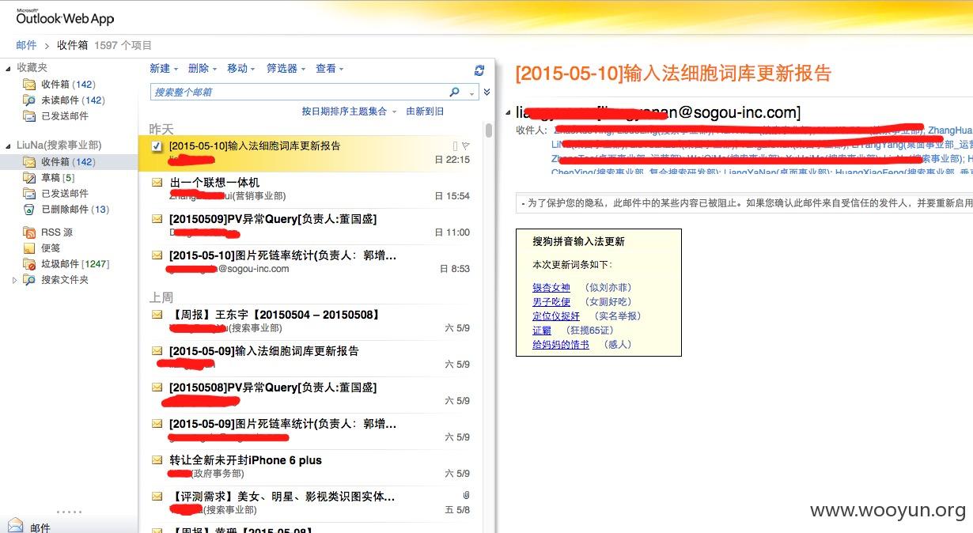Image resolution: width=973 pixels, height=533 pixels.
Task: Collapse sender header triangle in reading pane
Action: [x=509, y=113]
